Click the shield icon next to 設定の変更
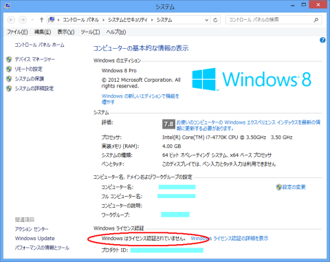 278,187
